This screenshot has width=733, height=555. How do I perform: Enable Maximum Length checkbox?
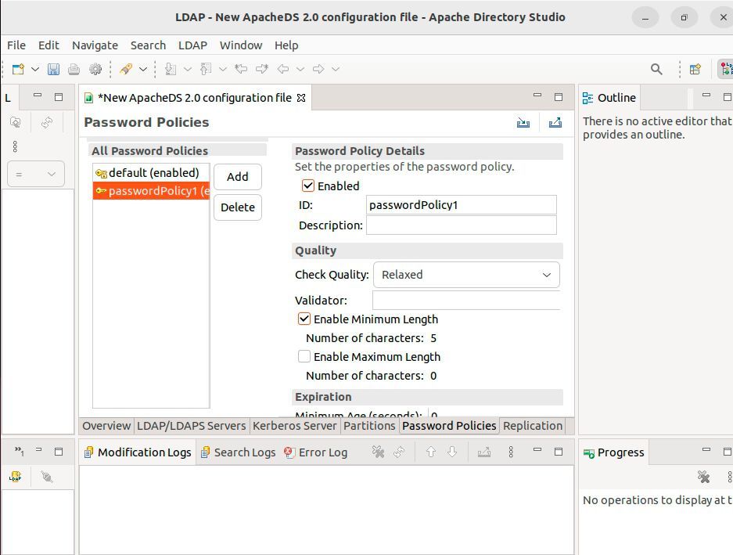(304, 356)
